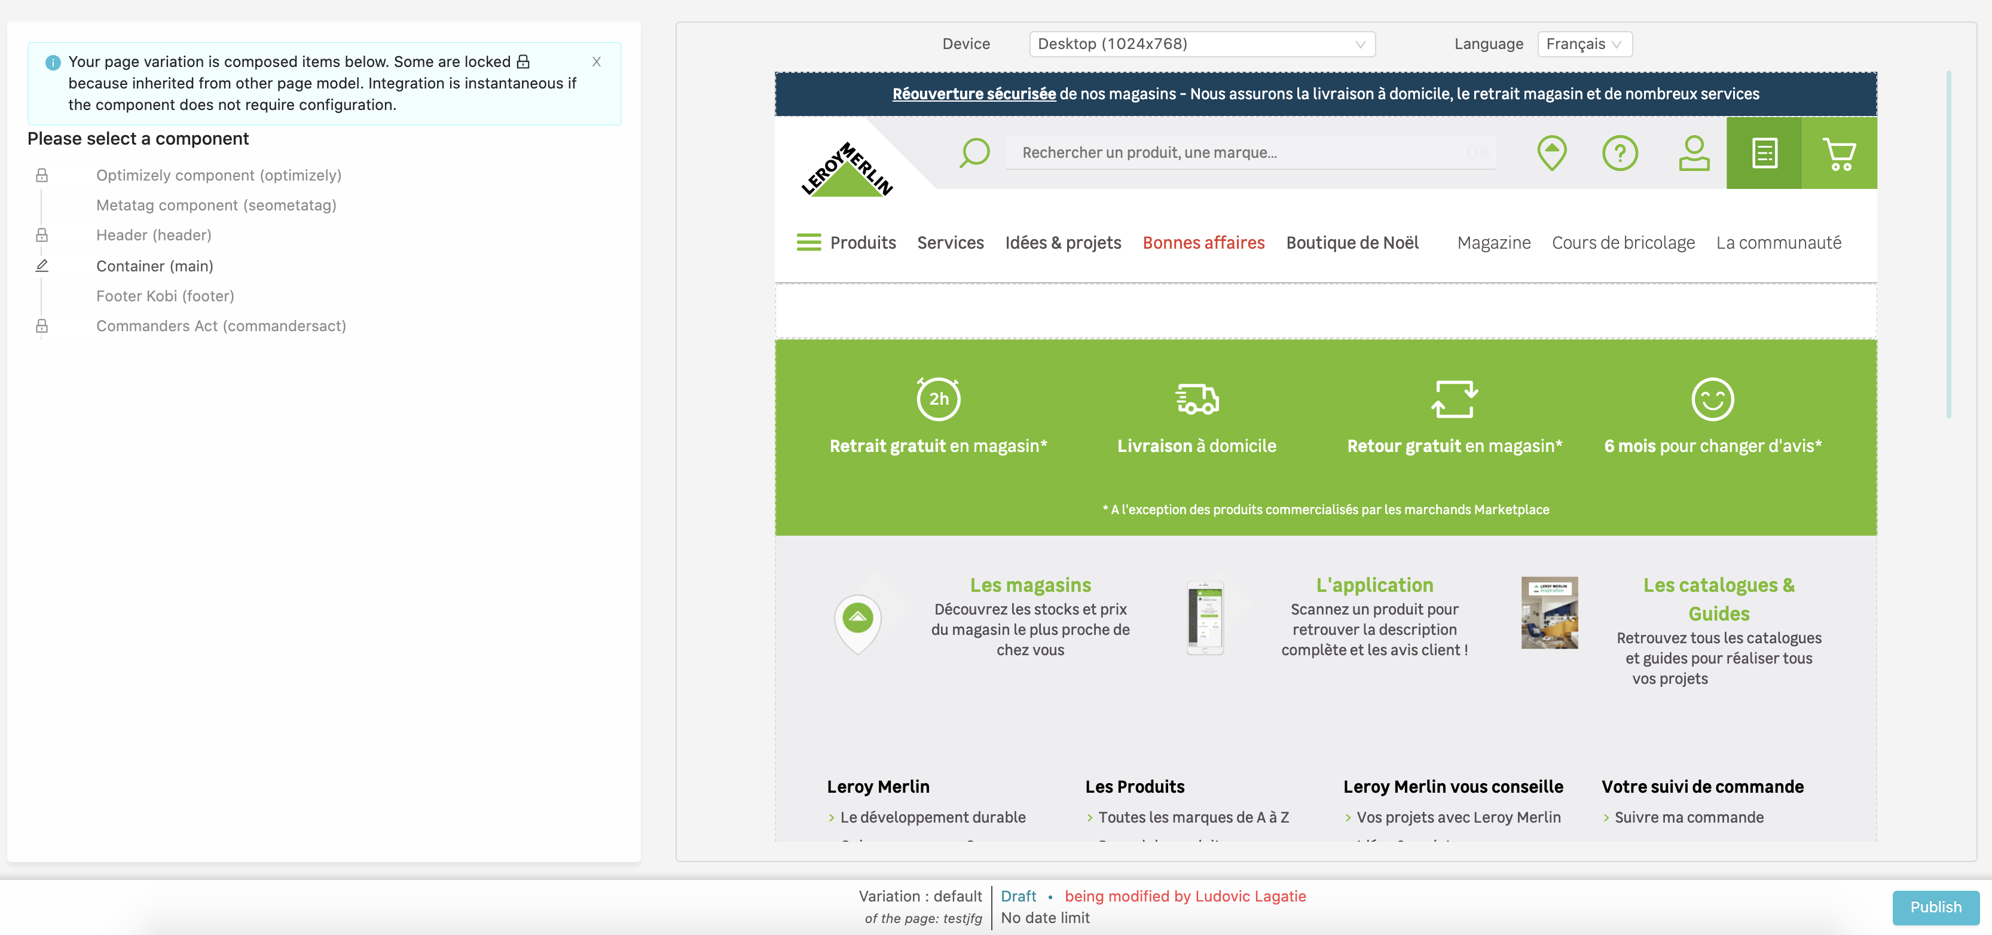Click the phone app thumbnail
The width and height of the screenshot is (1992, 935).
tap(1205, 618)
